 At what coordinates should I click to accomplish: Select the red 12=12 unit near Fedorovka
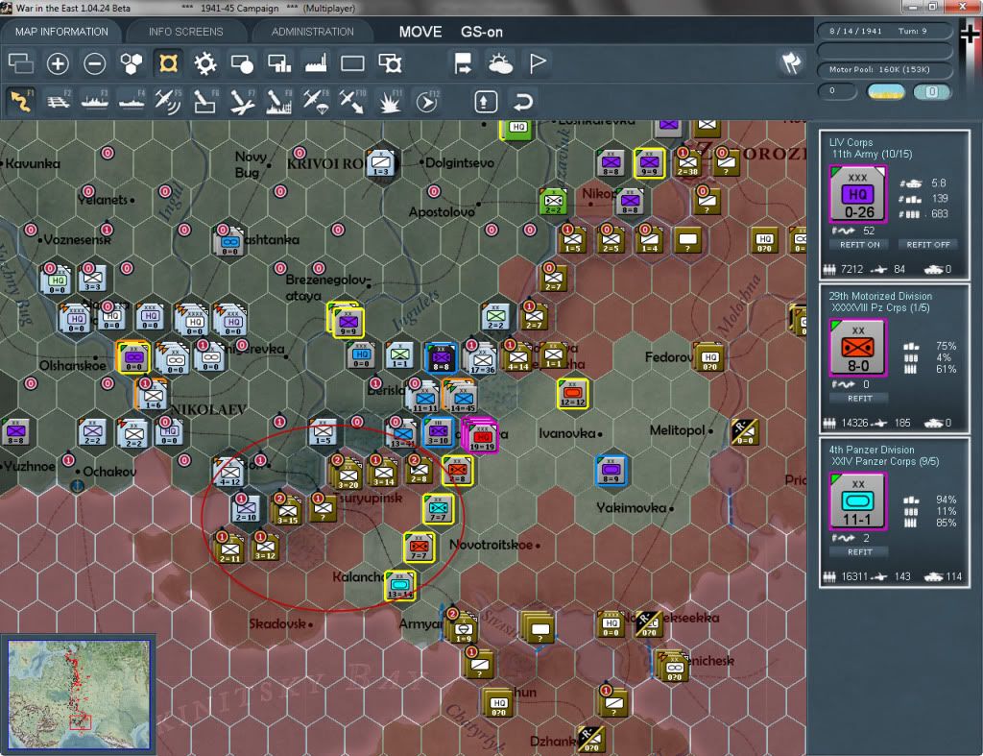pos(572,394)
